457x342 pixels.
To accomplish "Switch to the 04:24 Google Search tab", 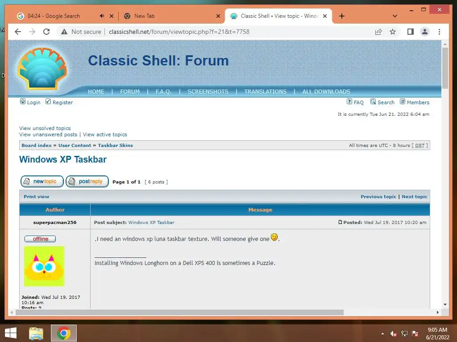I will coord(54,16).
